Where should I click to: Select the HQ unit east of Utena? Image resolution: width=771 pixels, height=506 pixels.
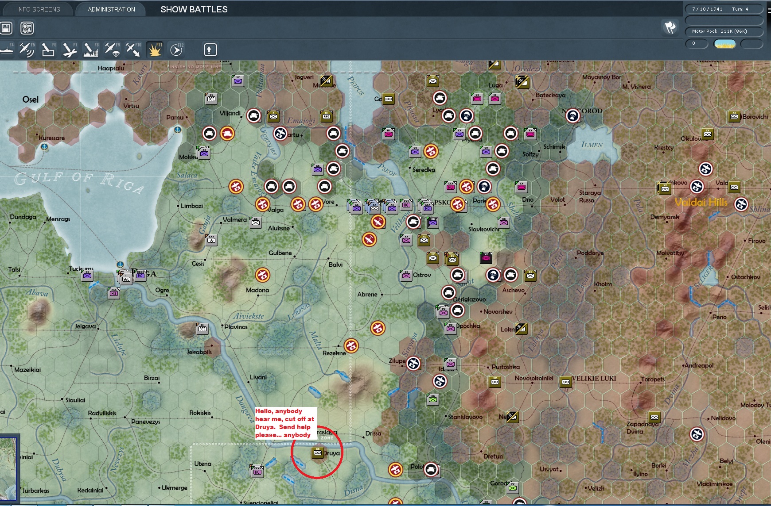[x=257, y=471]
